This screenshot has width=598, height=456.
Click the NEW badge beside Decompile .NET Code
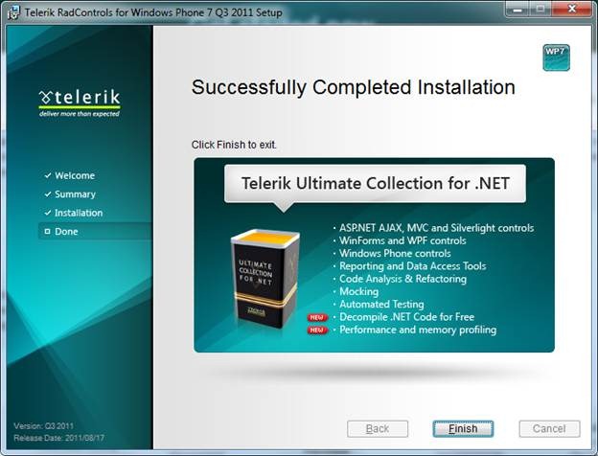318,317
